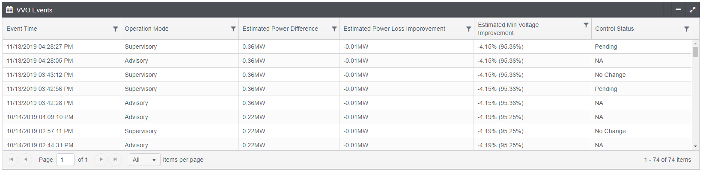Open the items per page dropdown

[144, 160]
